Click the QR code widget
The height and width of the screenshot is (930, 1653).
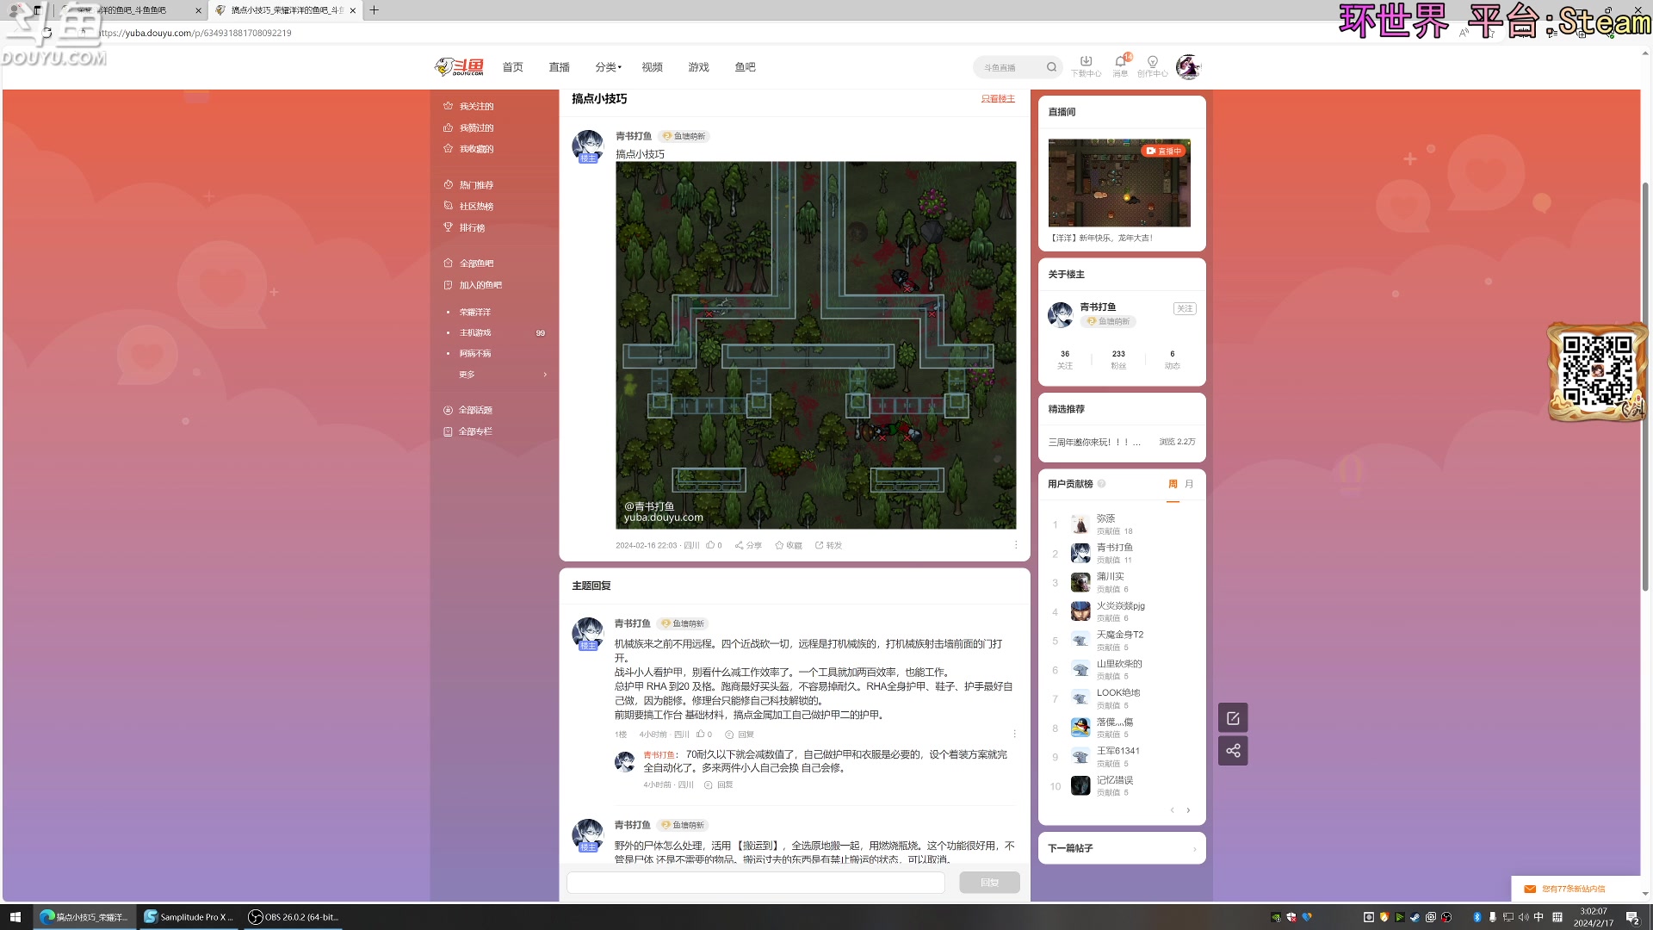coord(1597,371)
